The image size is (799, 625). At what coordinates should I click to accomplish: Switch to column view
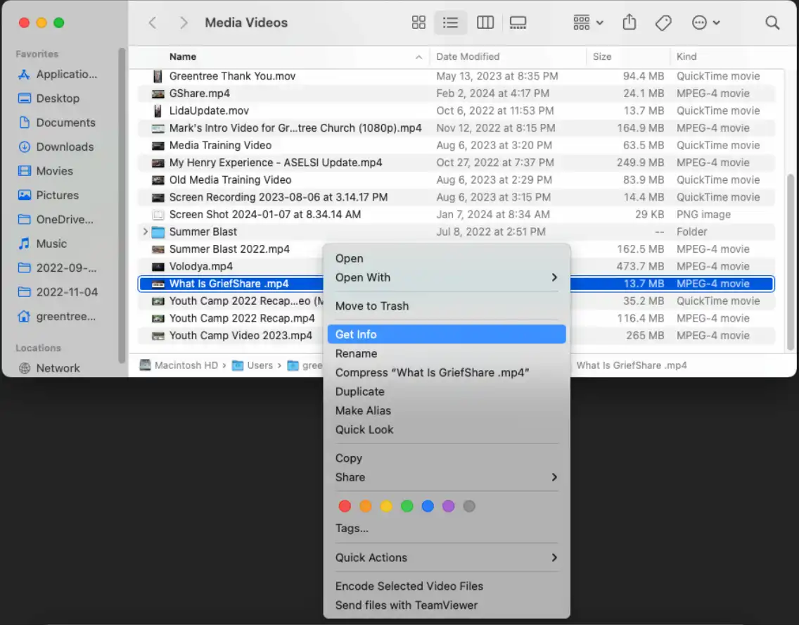click(485, 23)
